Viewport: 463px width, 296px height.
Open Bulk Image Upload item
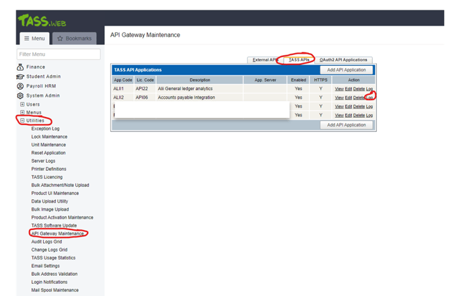click(x=50, y=209)
